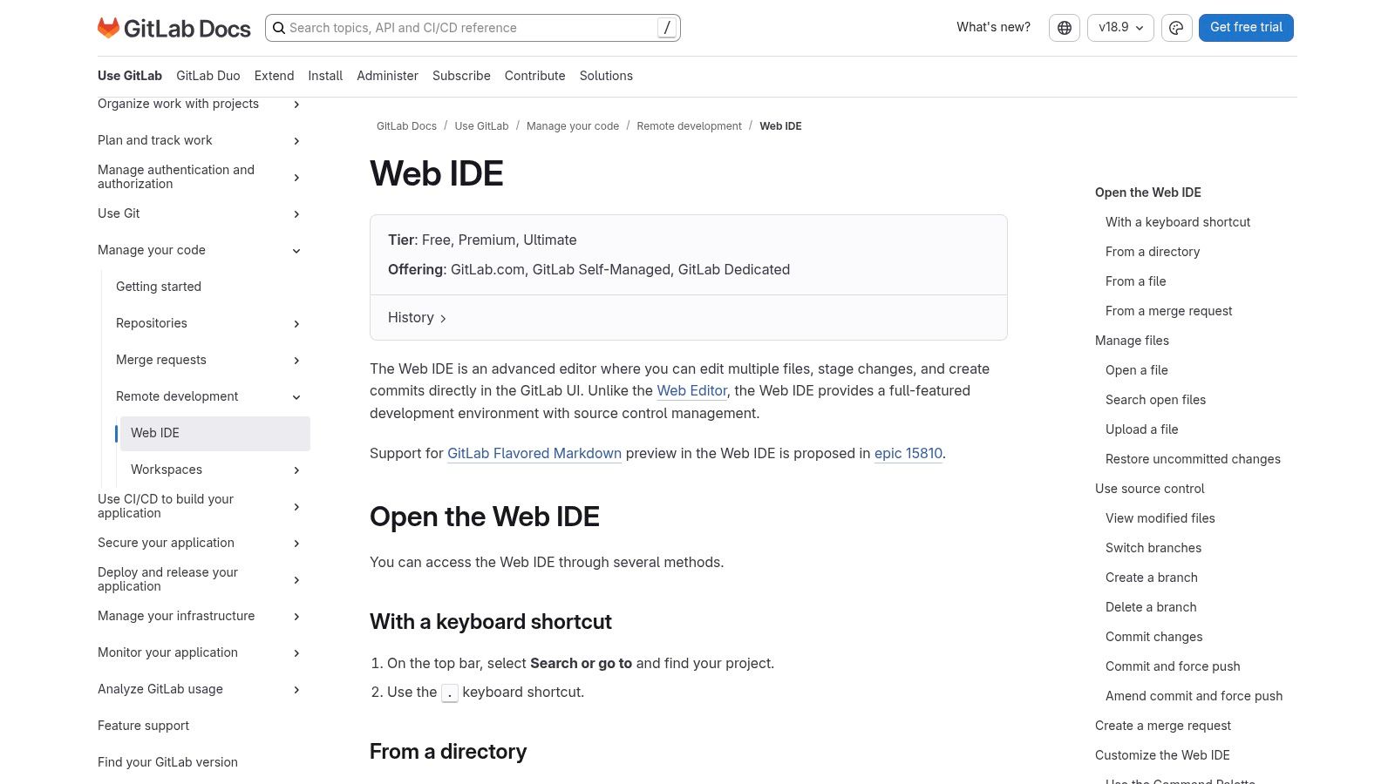Select the Administer navigation item
1395x784 pixels.
(387, 76)
